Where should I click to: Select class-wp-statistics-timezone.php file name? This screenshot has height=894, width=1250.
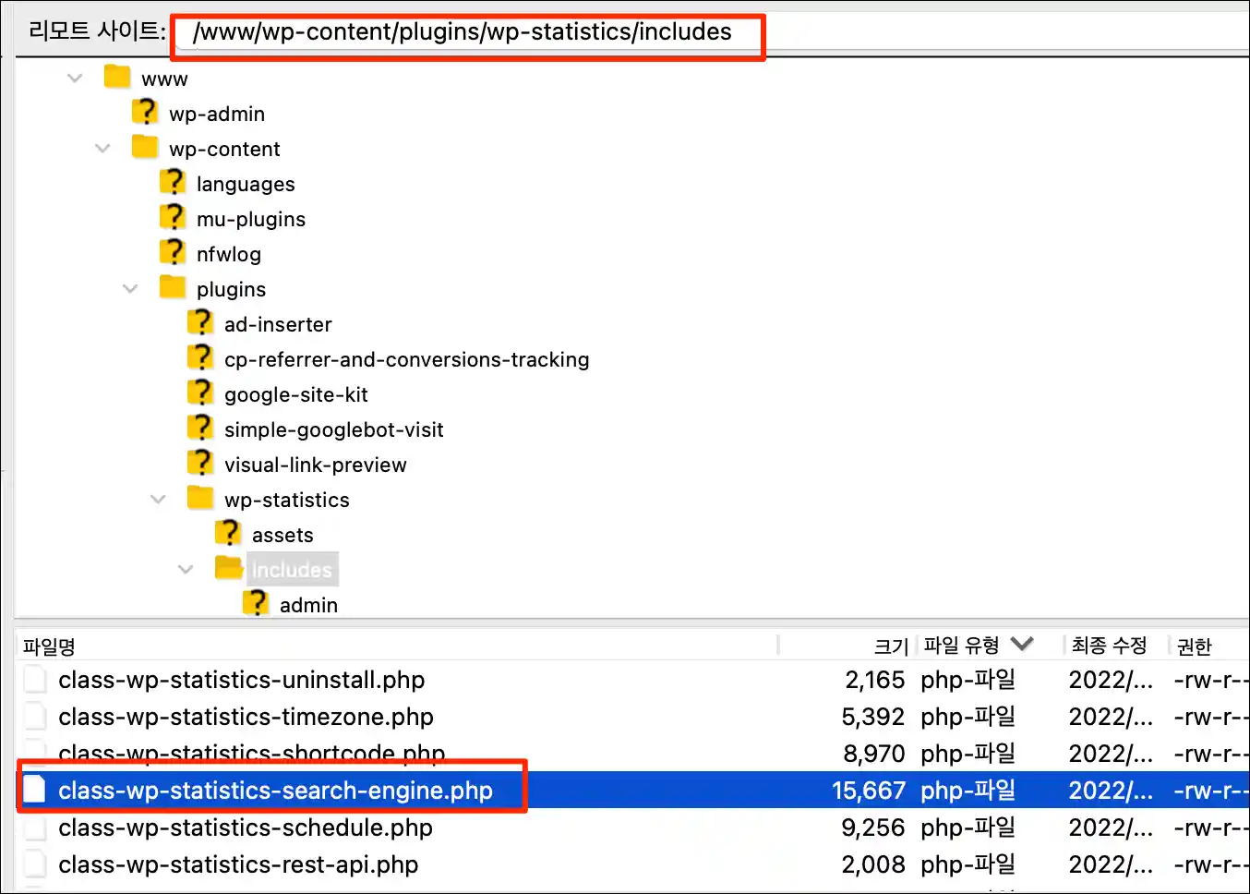click(x=246, y=718)
